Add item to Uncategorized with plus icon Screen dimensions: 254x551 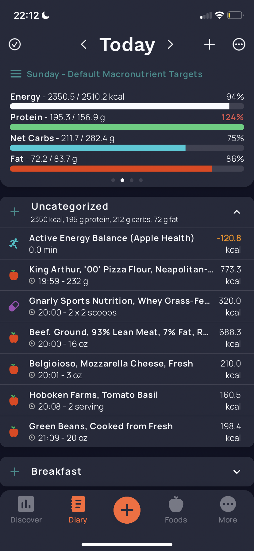[x=15, y=212]
